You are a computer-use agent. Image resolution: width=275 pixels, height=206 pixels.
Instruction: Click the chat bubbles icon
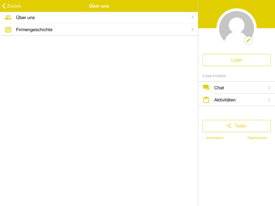(x=206, y=87)
